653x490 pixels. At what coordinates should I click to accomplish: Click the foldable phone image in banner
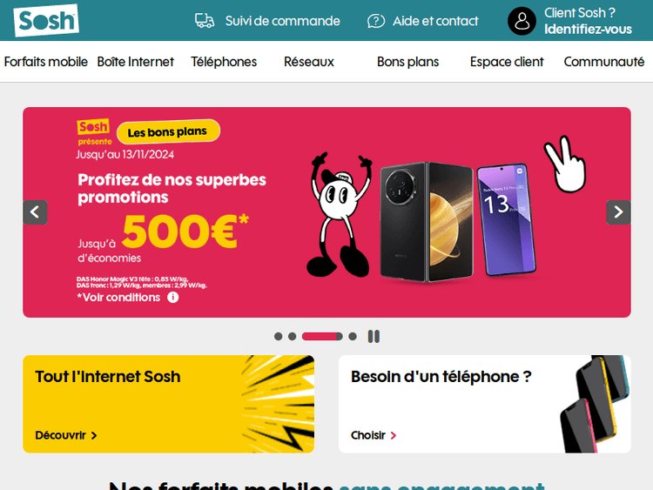tap(427, 222)
